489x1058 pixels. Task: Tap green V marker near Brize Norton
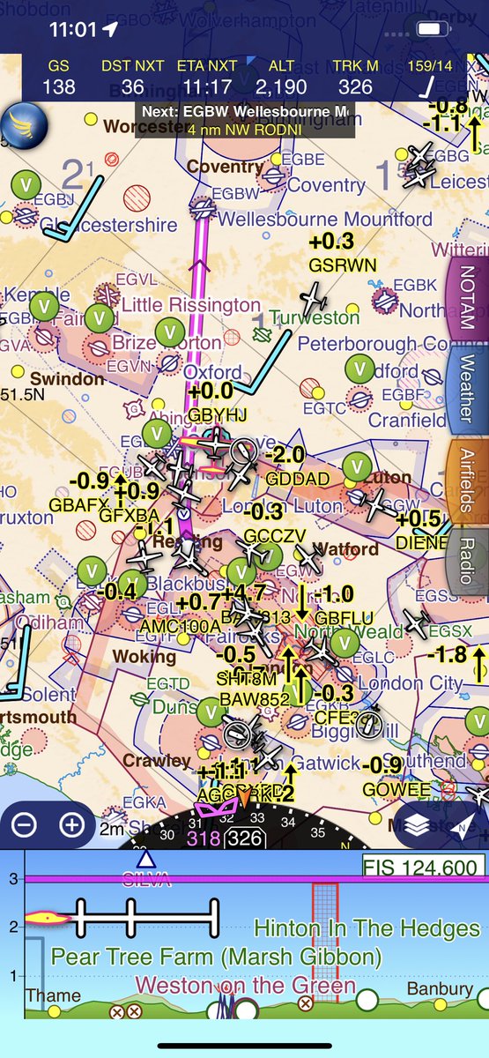point(168,332)
